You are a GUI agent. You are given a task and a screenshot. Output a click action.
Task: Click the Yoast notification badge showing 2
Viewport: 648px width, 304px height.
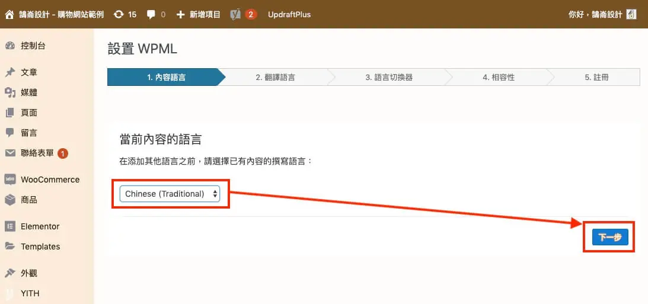(250, 14)
